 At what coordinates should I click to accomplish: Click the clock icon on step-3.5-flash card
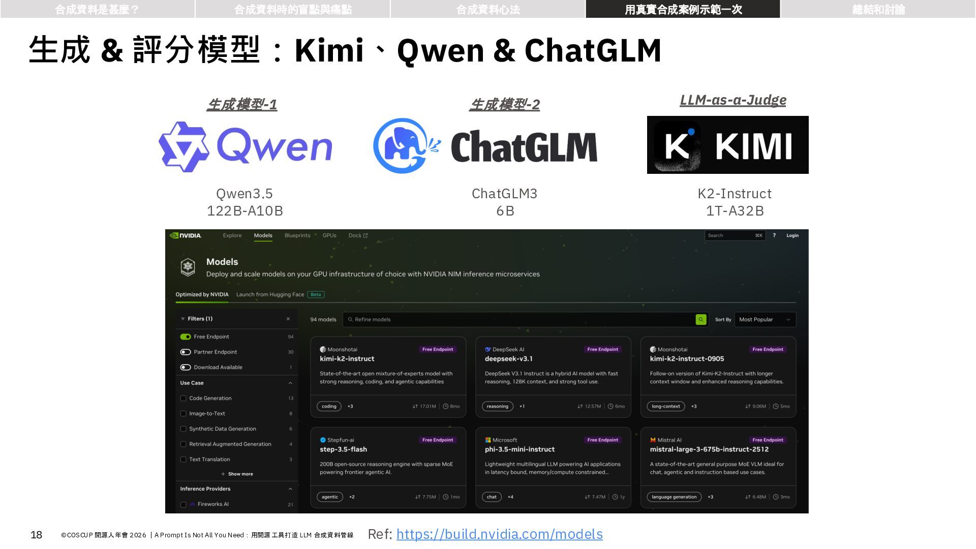click(446, 497)
